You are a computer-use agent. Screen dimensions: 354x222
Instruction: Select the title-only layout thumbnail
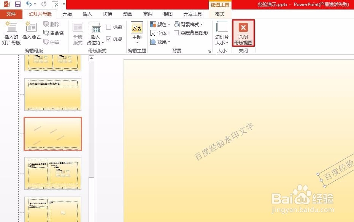[x=53, y=94]
